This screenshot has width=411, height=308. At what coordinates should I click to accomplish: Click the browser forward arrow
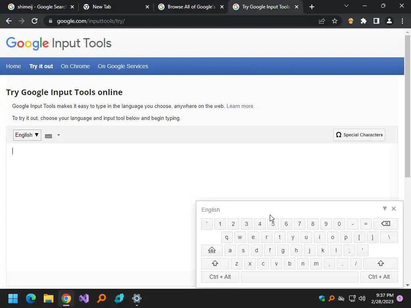click(x=22, y=21)
